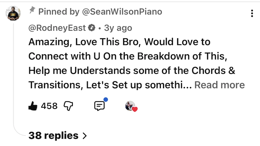Click the creator avatar with heart
The height and width of the screenshot is (146, 260).
(130, 106)
